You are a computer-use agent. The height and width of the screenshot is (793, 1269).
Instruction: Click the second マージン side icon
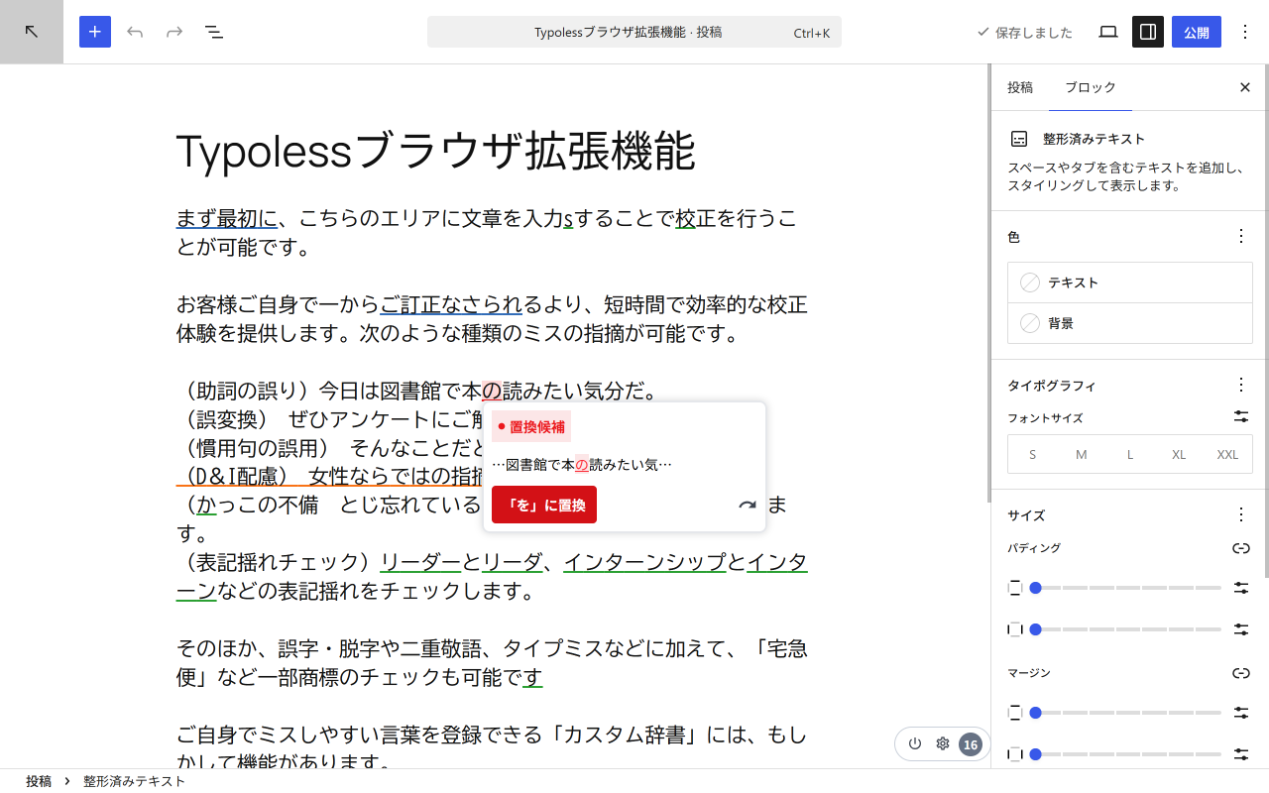[x=1014, y=754]
